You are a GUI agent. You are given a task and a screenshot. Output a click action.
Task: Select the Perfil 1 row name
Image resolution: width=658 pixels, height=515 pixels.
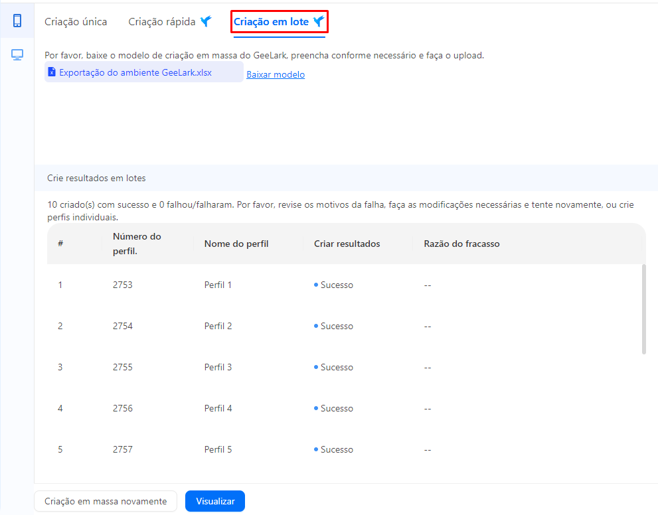(x=218, y=285)
